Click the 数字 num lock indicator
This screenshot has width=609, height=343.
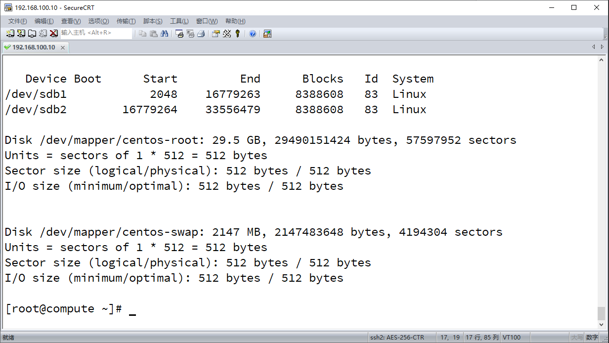coord(592,338)
